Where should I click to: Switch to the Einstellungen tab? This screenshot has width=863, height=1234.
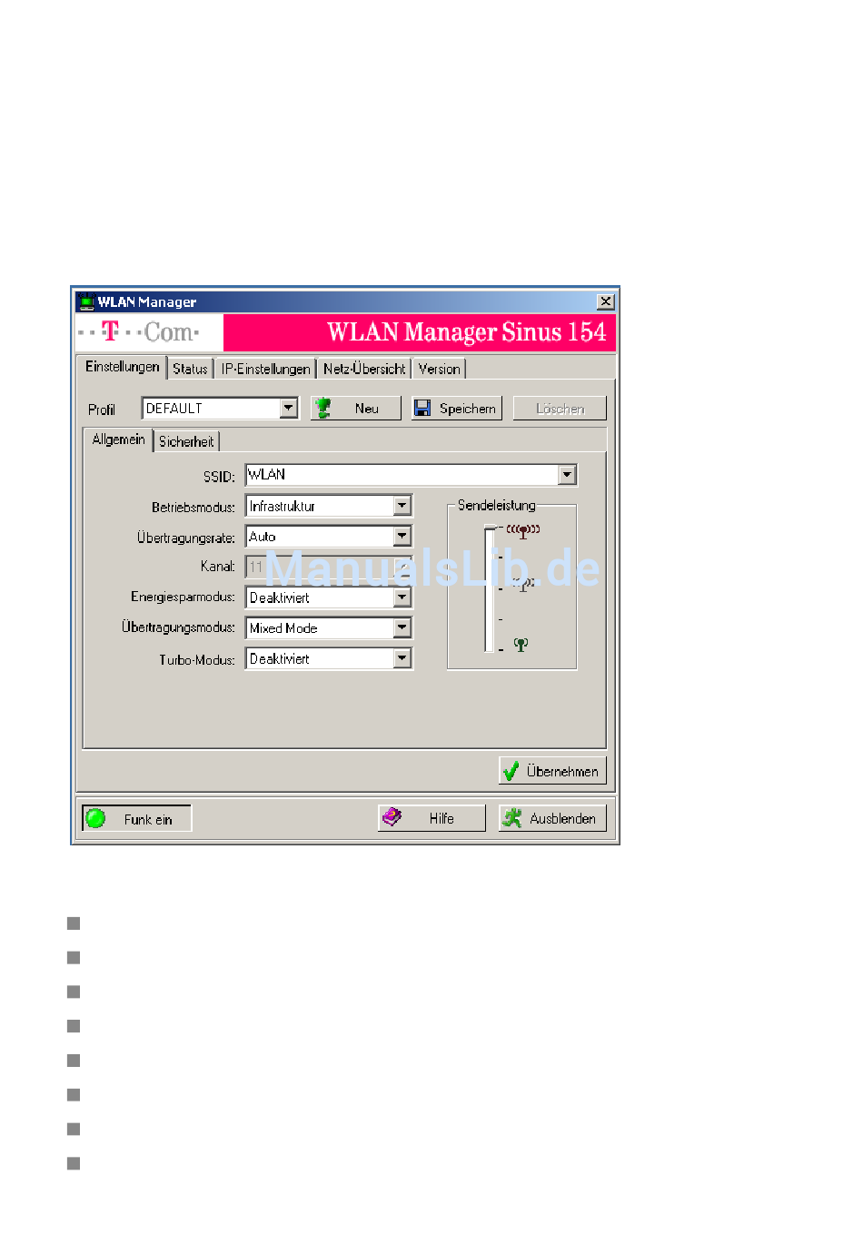[123, 367]
